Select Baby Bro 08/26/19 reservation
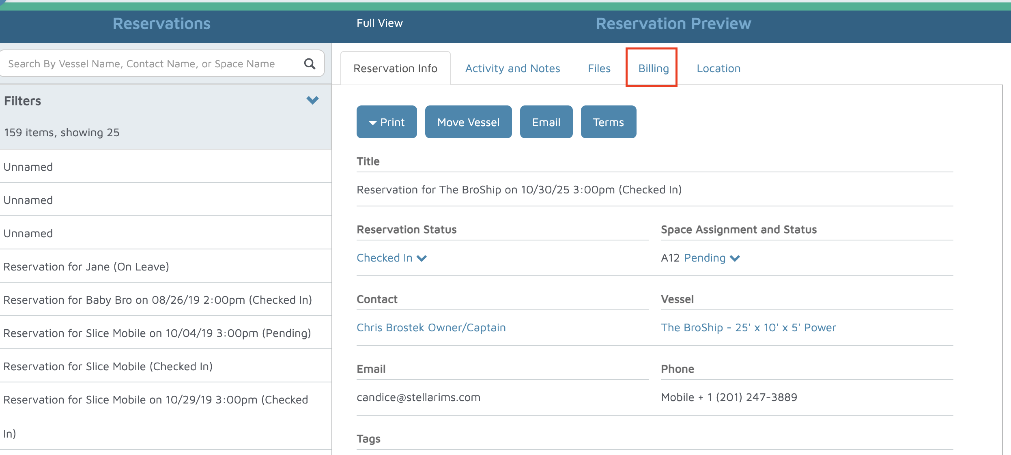This screenshot has height=455, width=1011. [x=157, y=300]
